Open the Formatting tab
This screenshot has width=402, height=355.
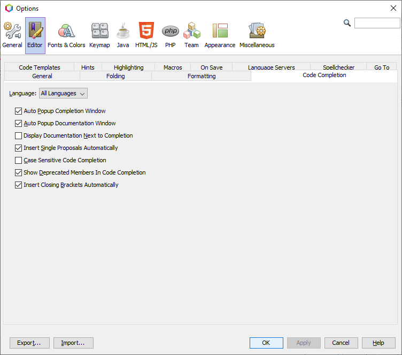(x=202, y=76)
